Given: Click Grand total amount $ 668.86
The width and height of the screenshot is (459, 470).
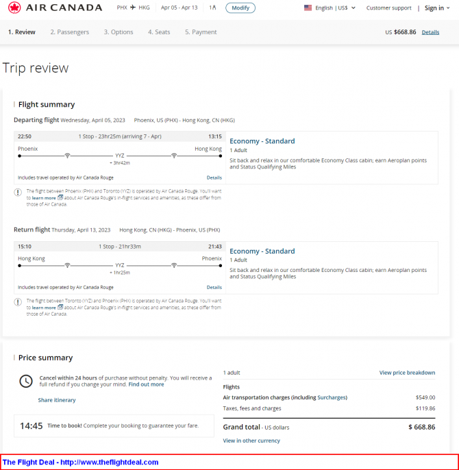Looking at the screenshot, I should [421, 427].
